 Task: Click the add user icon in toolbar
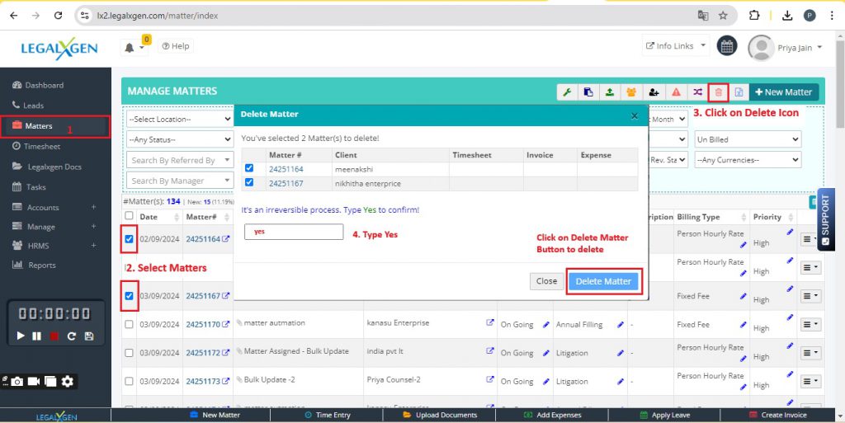(x=654, y=92)
